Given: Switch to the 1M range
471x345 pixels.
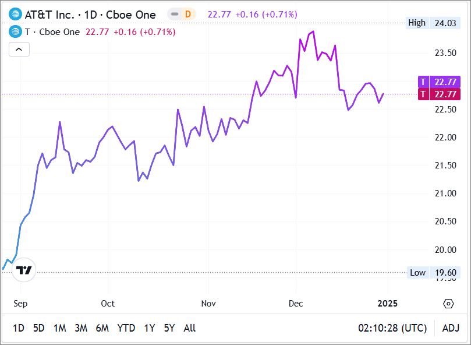Looking at the screenshot, I should [60, 328].
